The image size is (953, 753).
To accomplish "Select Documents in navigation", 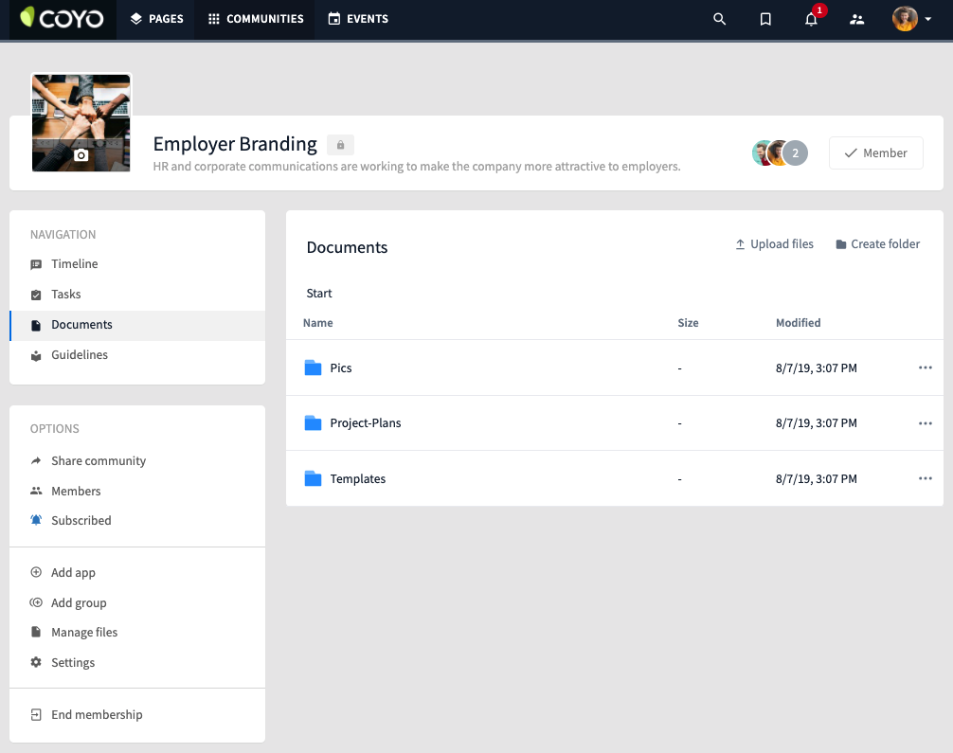I will pos(137,325).
